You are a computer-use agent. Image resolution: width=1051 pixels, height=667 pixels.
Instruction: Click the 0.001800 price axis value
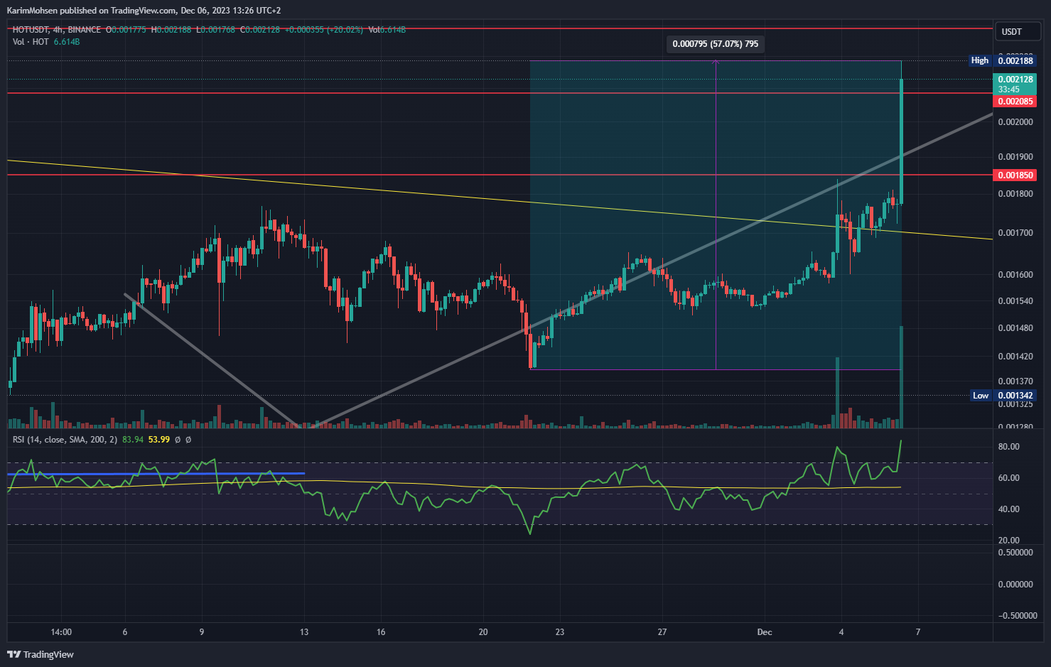(x=1015, y=194)
